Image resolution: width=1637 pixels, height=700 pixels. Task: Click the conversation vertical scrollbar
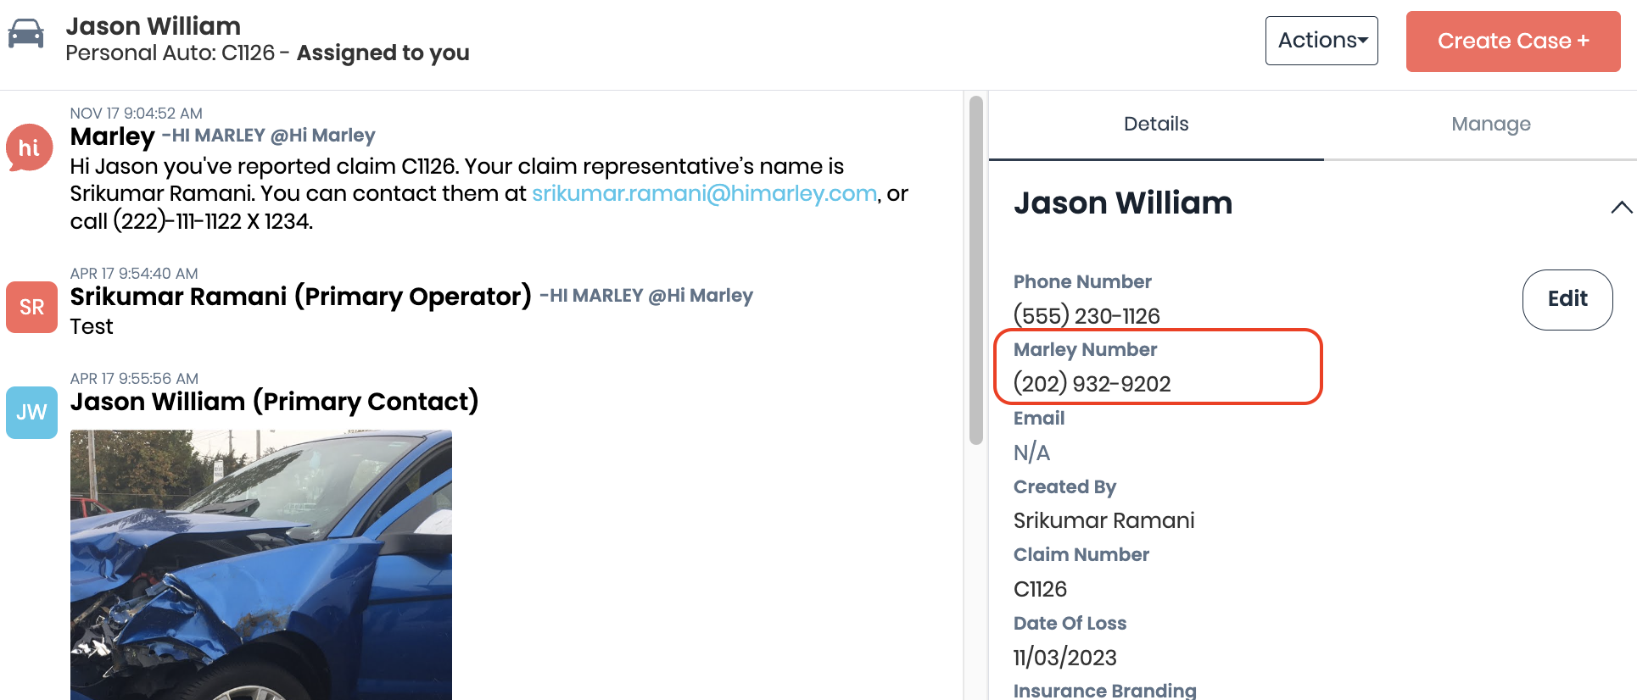coord(975,271)
